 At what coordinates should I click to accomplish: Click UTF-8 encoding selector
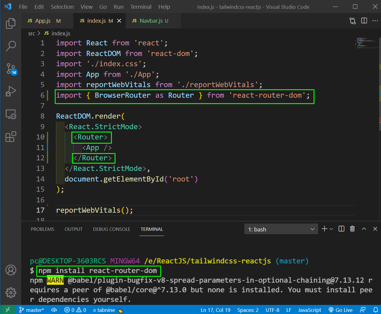tap(272, 310)
